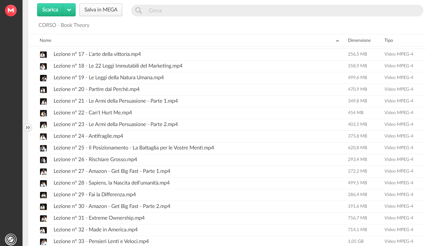Click the video thumbnail for Lezione n° 17
The width and height of the screenshot is (426, 246).
(43, 54)
